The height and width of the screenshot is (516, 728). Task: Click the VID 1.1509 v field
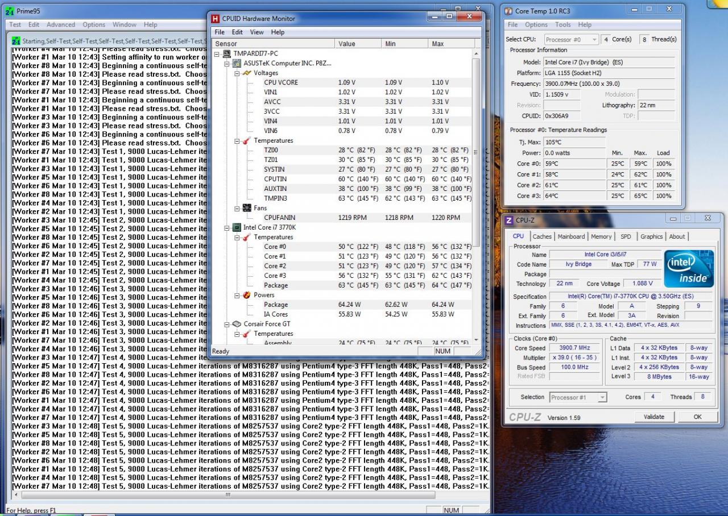[x=562, y=94]
